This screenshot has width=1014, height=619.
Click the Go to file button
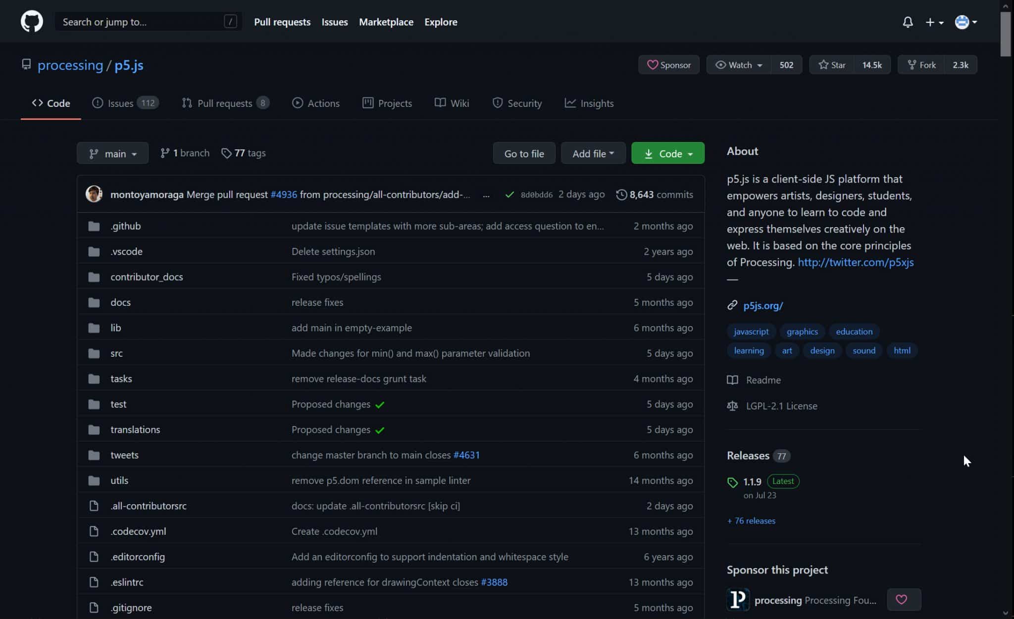524,153
